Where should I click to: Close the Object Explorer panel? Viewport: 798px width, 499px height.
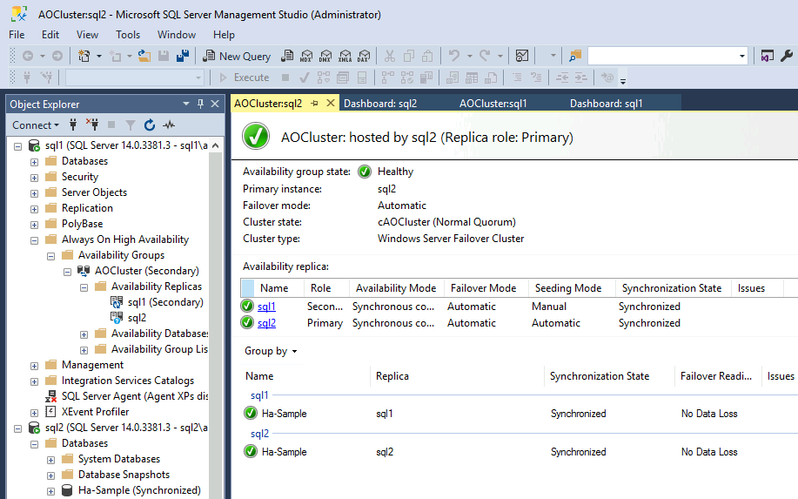pyautogui.click(x=215, y=104)
